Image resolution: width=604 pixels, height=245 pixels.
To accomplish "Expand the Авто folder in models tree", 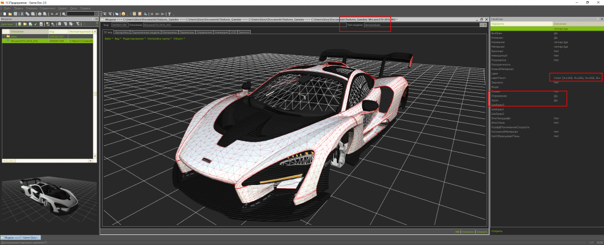I will (x=4, y=36).
